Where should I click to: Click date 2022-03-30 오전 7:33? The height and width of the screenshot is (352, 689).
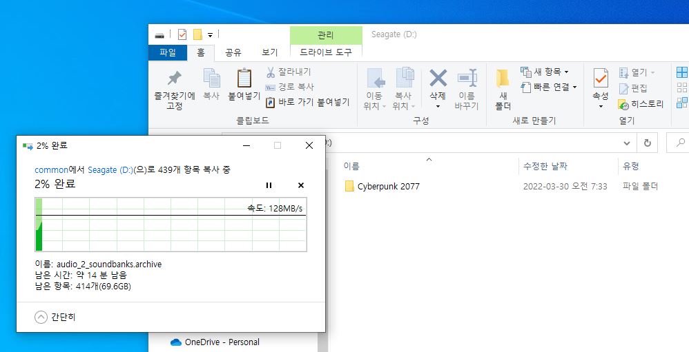click(x=565, y=186)
